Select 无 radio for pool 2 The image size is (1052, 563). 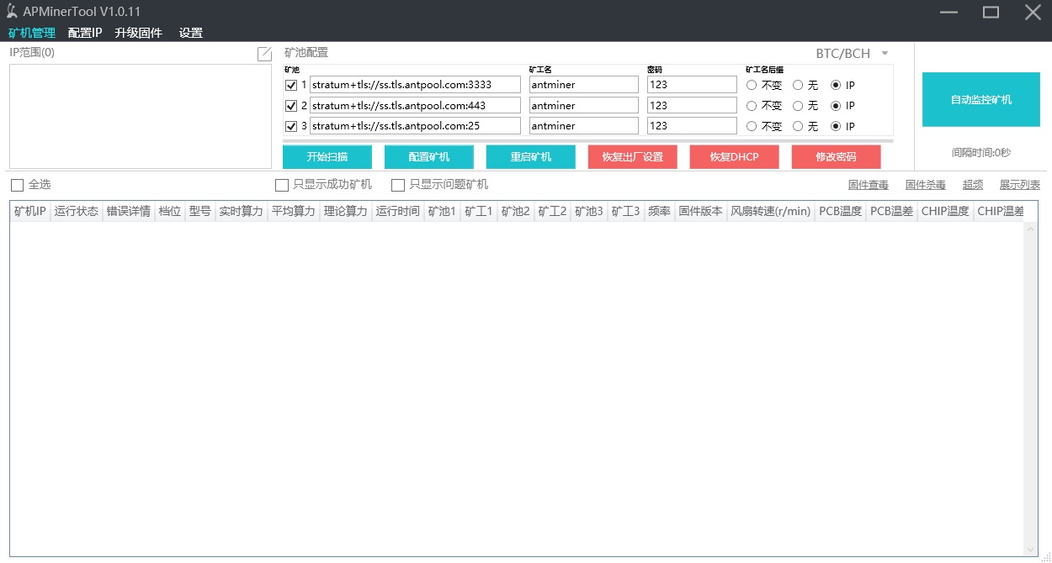pyautogui.click(x=798, y=106)
